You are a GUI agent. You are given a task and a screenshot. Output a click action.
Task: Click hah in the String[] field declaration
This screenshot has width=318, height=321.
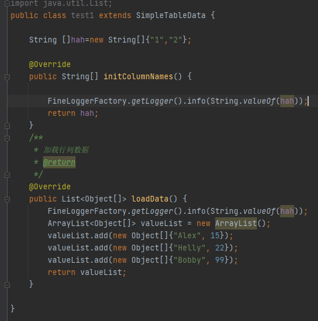78,40
